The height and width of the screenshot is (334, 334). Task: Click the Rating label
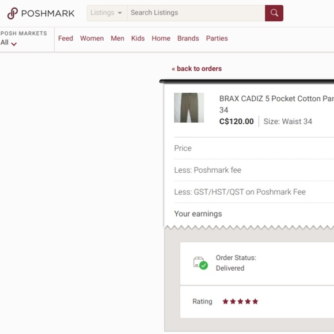pyautogui.click(x=202, y=301)
